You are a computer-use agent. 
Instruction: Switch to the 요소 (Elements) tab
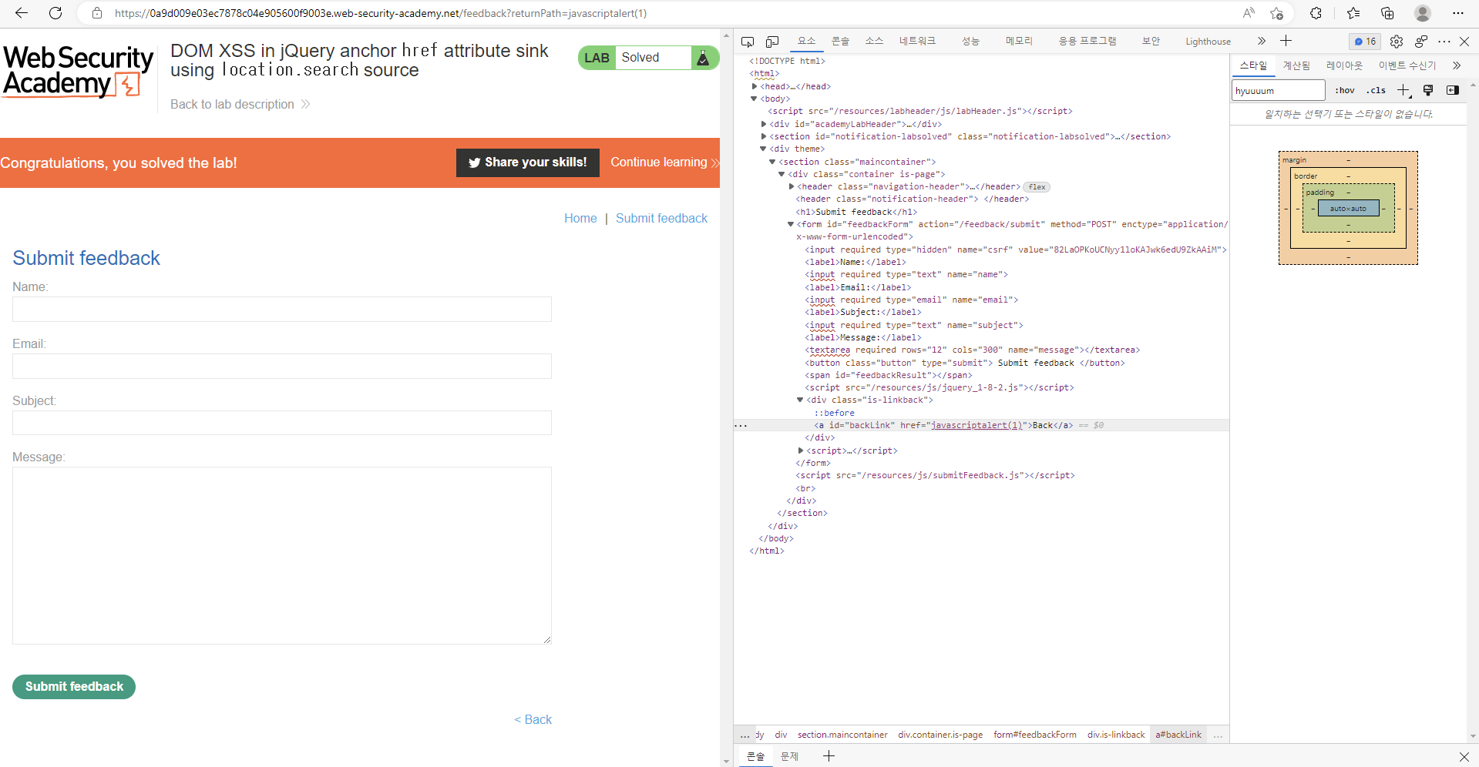(806, 41)
